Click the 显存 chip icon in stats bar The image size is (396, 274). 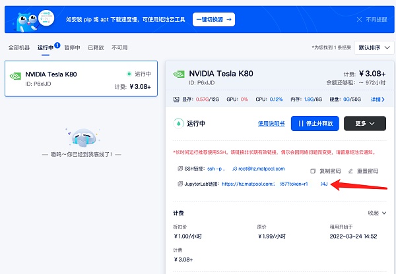pyautogui.click(x=176, y=99)
